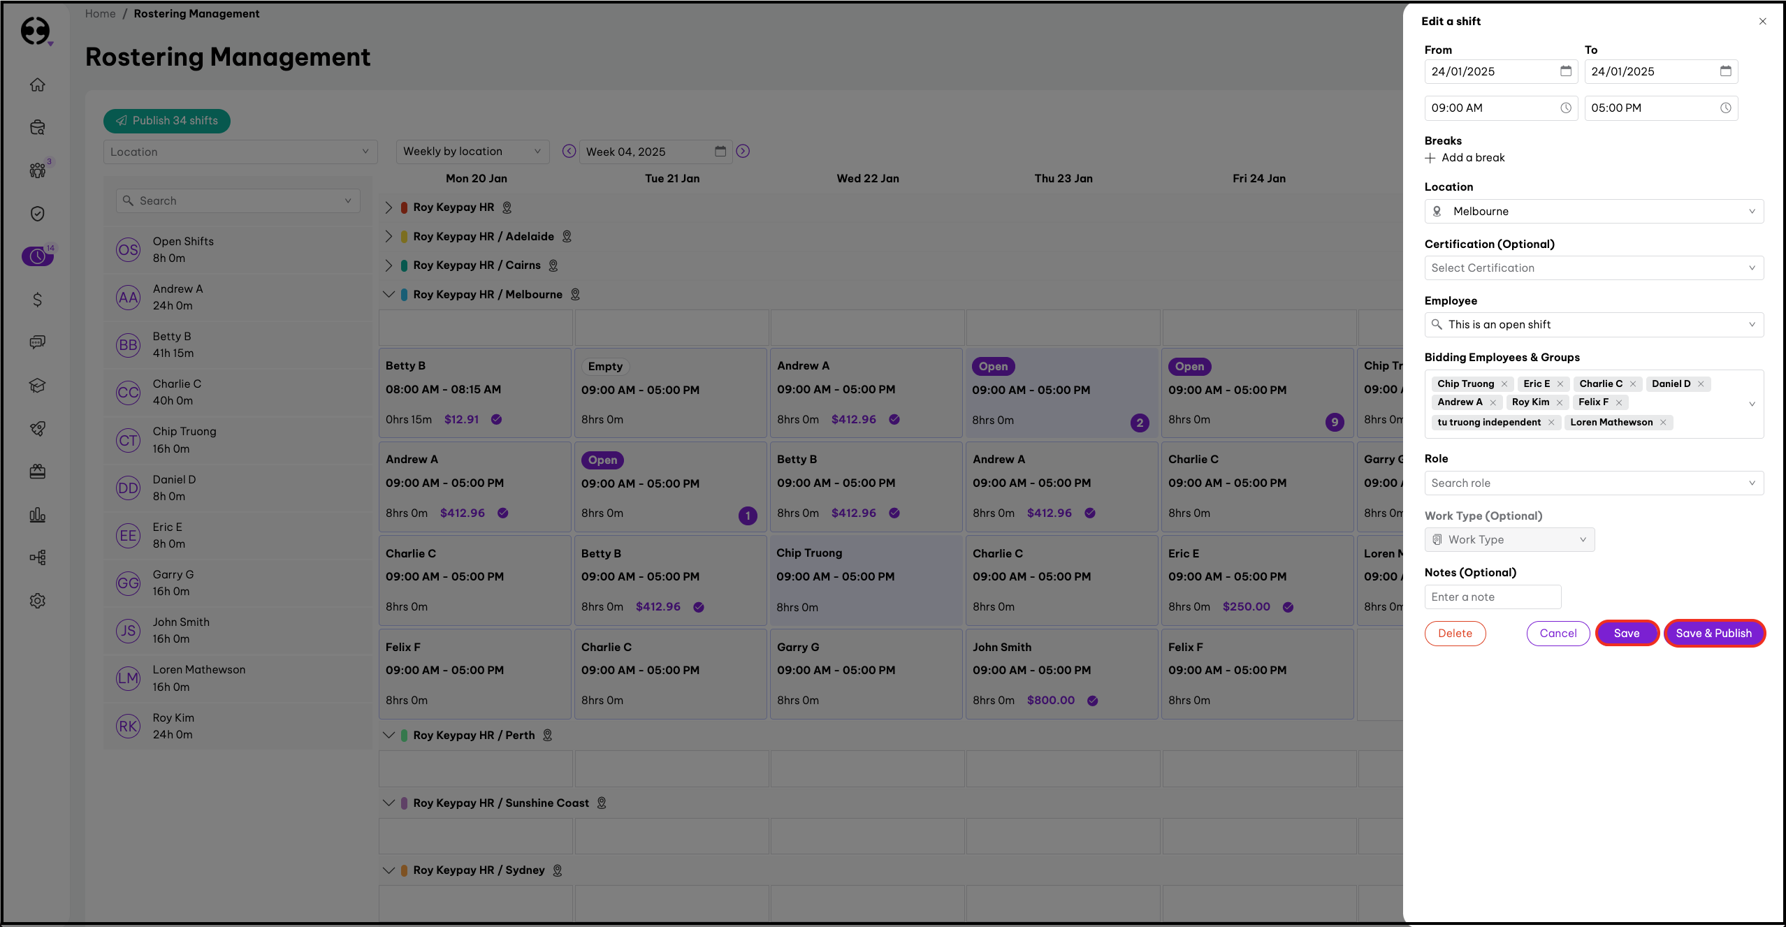Screen dimensions: 1786x927
Task: Open the dollar payroll icon in sidebar
Action: pyautogui.click(x=38, y=300)
